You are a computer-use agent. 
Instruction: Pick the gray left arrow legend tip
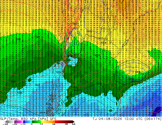[x=6, y=122]
